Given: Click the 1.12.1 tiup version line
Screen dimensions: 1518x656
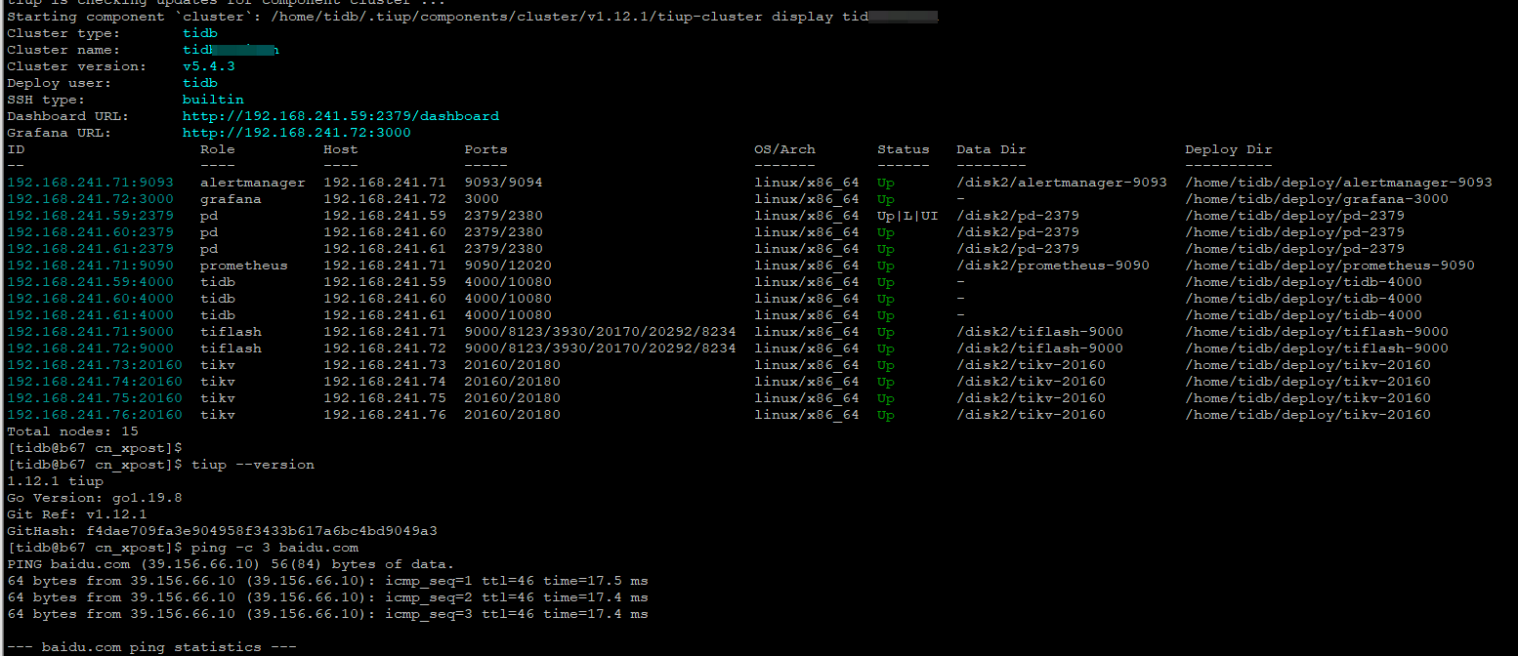Looking at the screenshot, I should point(55,481).
